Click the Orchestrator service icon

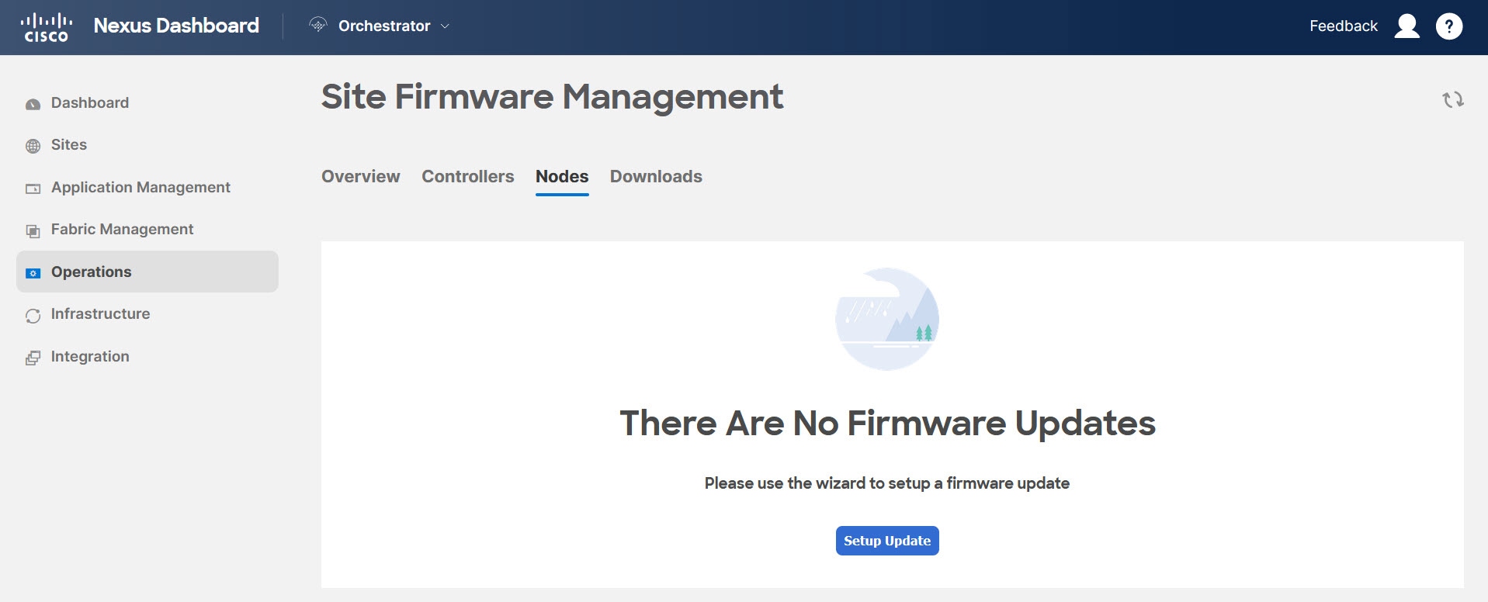click(318, 25)
